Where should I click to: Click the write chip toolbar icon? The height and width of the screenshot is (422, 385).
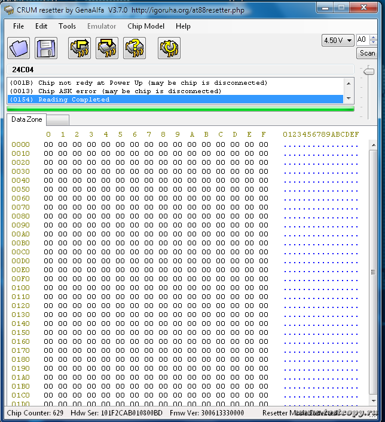(x=107, y=48)
